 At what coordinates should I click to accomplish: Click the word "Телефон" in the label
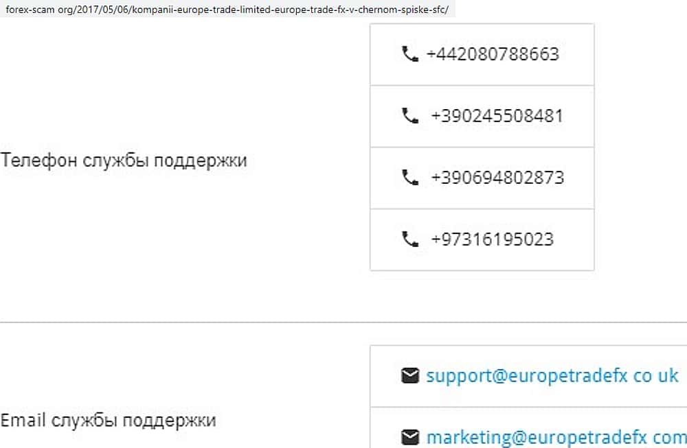click(38, 161)
